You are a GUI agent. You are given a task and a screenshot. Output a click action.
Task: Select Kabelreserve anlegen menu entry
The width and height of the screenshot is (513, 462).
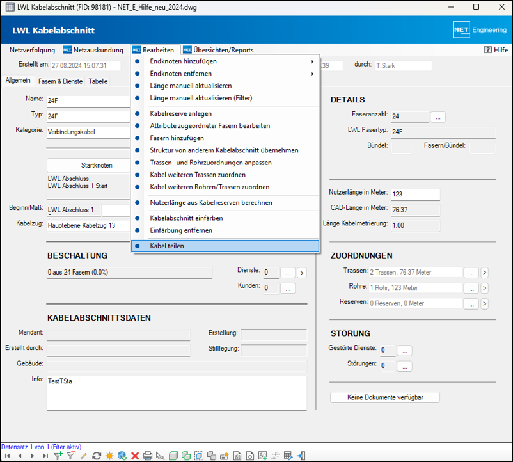pyautogui.click(x=225, y=113)
